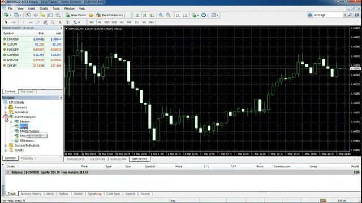
Task: Expand the templates dropdown arrow
Action: [218, 15]
